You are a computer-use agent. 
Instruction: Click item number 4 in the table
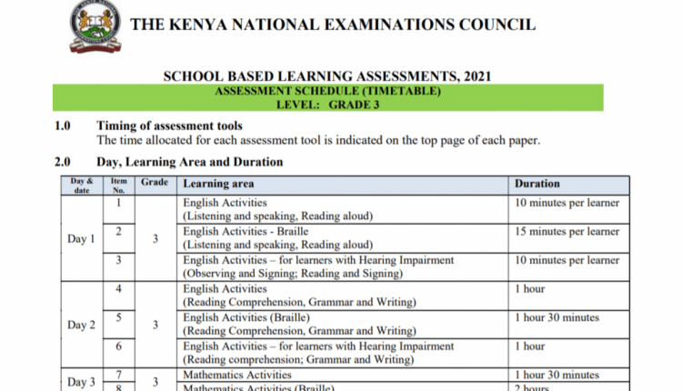(118, 289)
